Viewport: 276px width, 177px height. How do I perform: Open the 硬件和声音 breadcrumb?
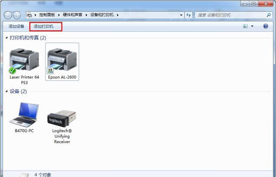pyautogui.click(x=72, y=15)
